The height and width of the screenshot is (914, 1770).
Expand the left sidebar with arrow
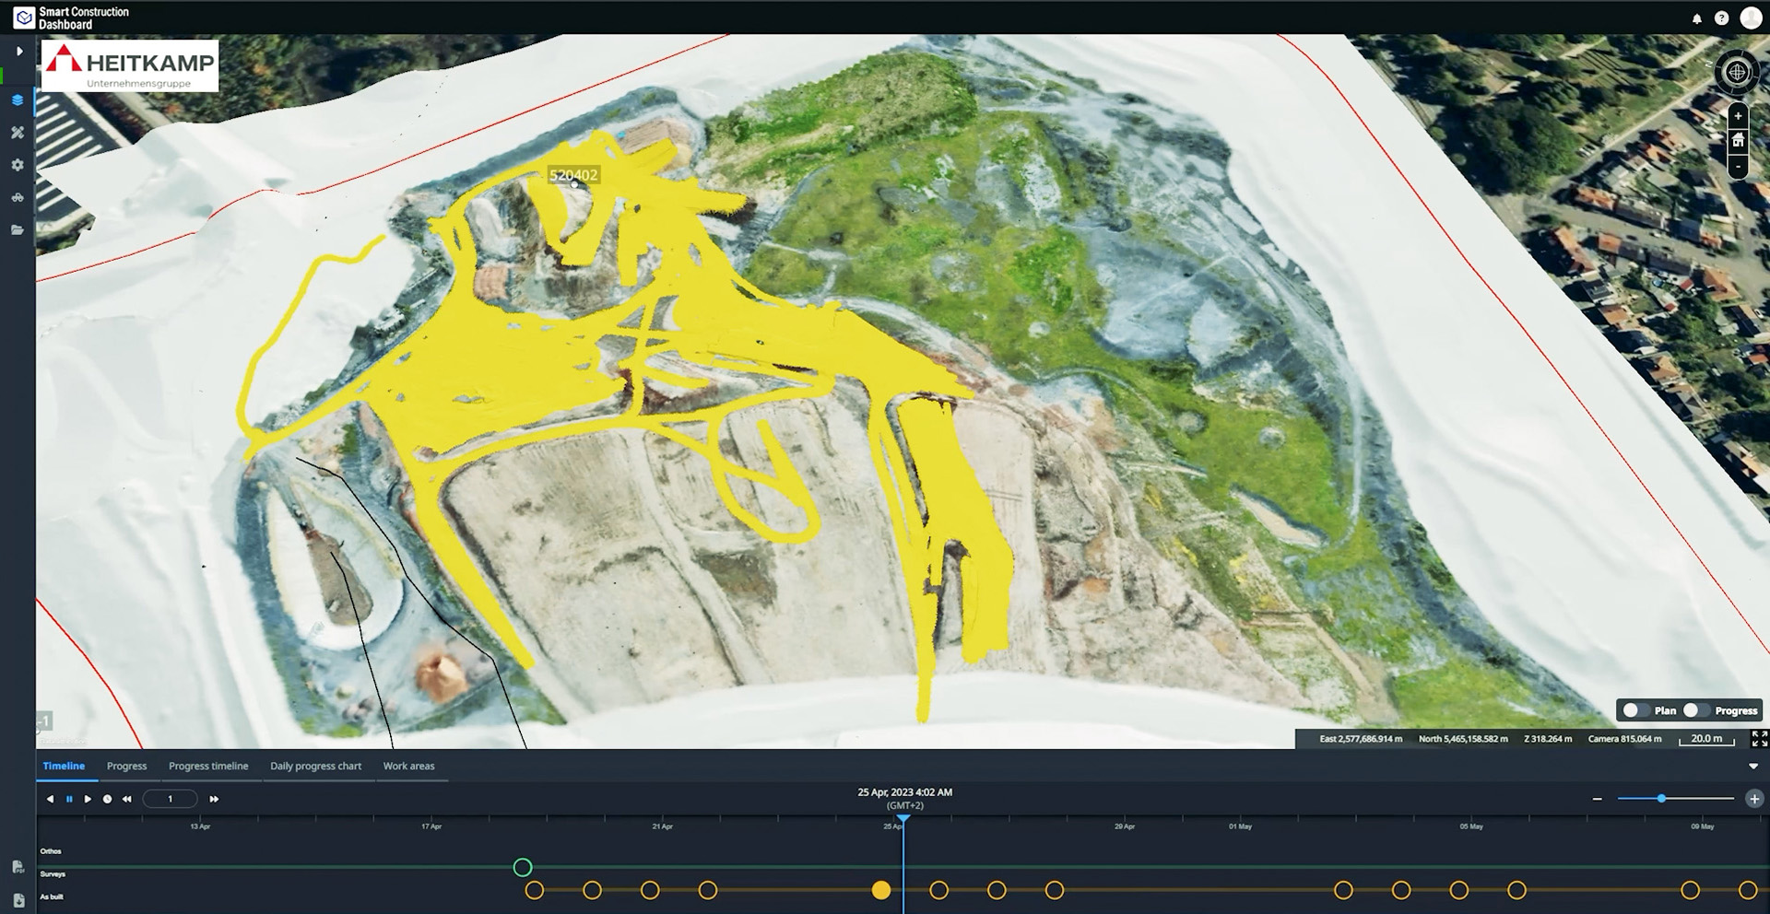[x=18, y=52]
